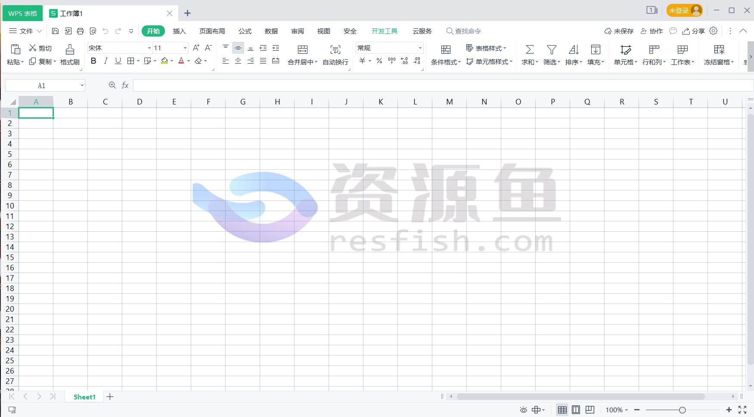Click the formula bar input field

click(x=443, y=85)
